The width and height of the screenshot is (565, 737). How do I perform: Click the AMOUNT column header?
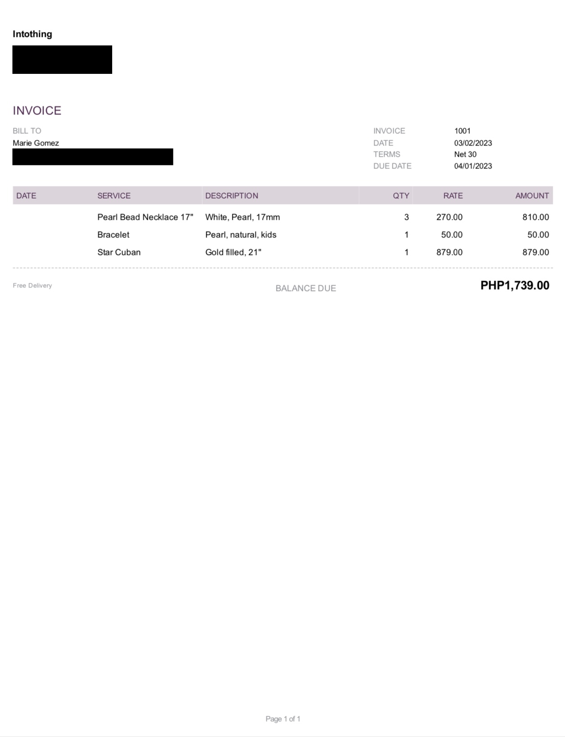point(532,196)
